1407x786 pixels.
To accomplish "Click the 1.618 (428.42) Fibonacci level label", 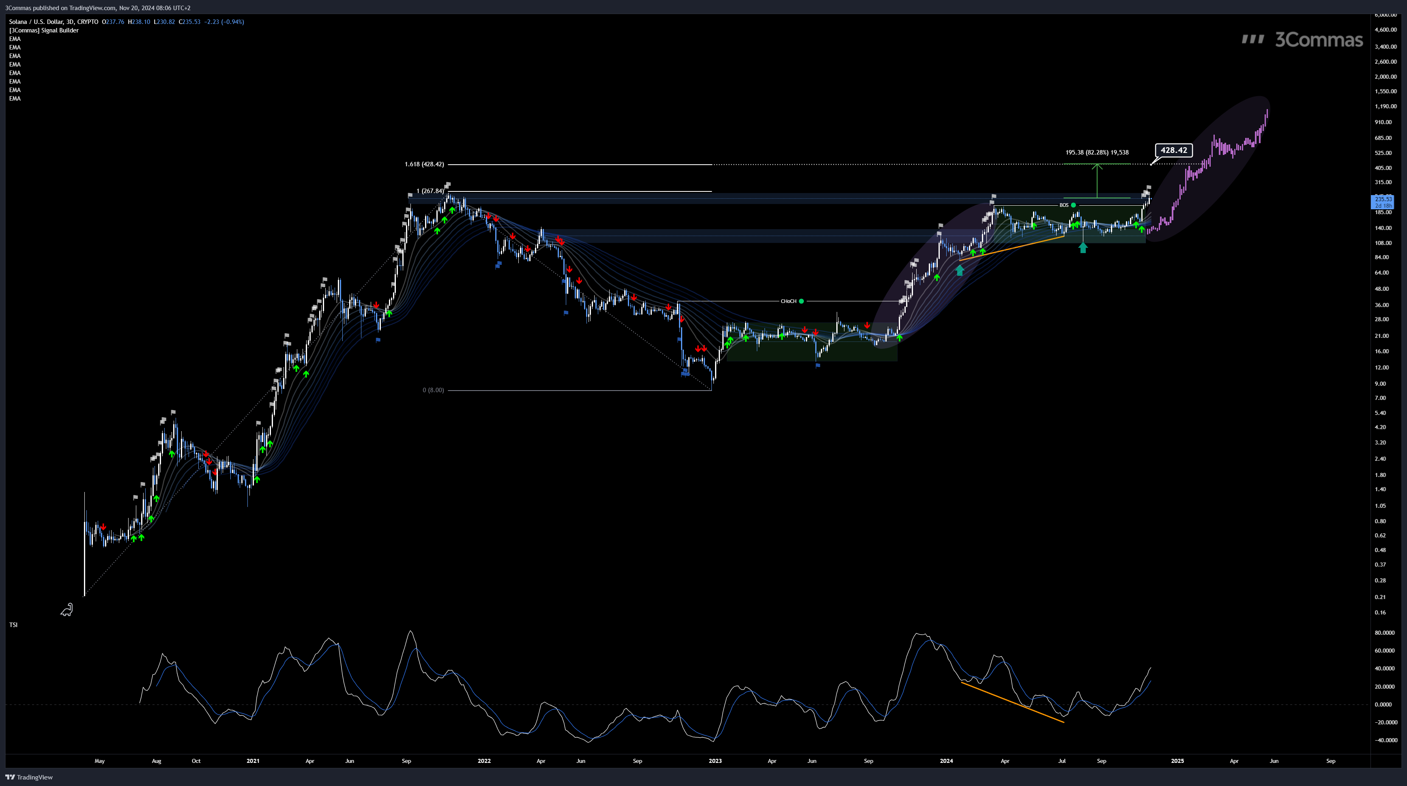I will (x=424, y=164).
